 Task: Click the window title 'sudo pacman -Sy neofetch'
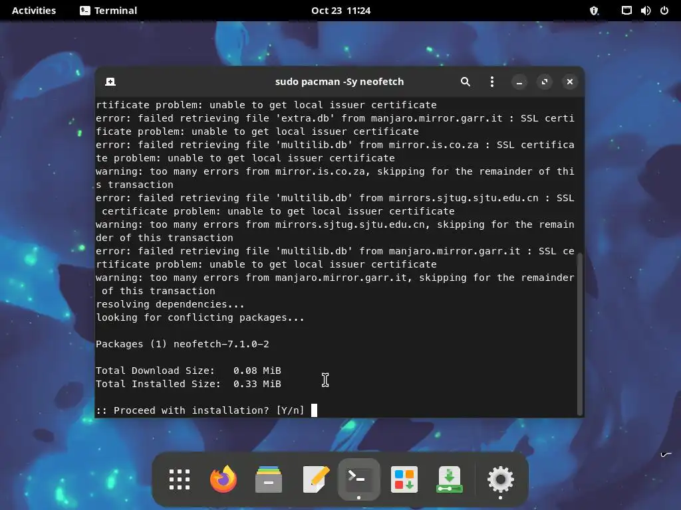(340, 82)
